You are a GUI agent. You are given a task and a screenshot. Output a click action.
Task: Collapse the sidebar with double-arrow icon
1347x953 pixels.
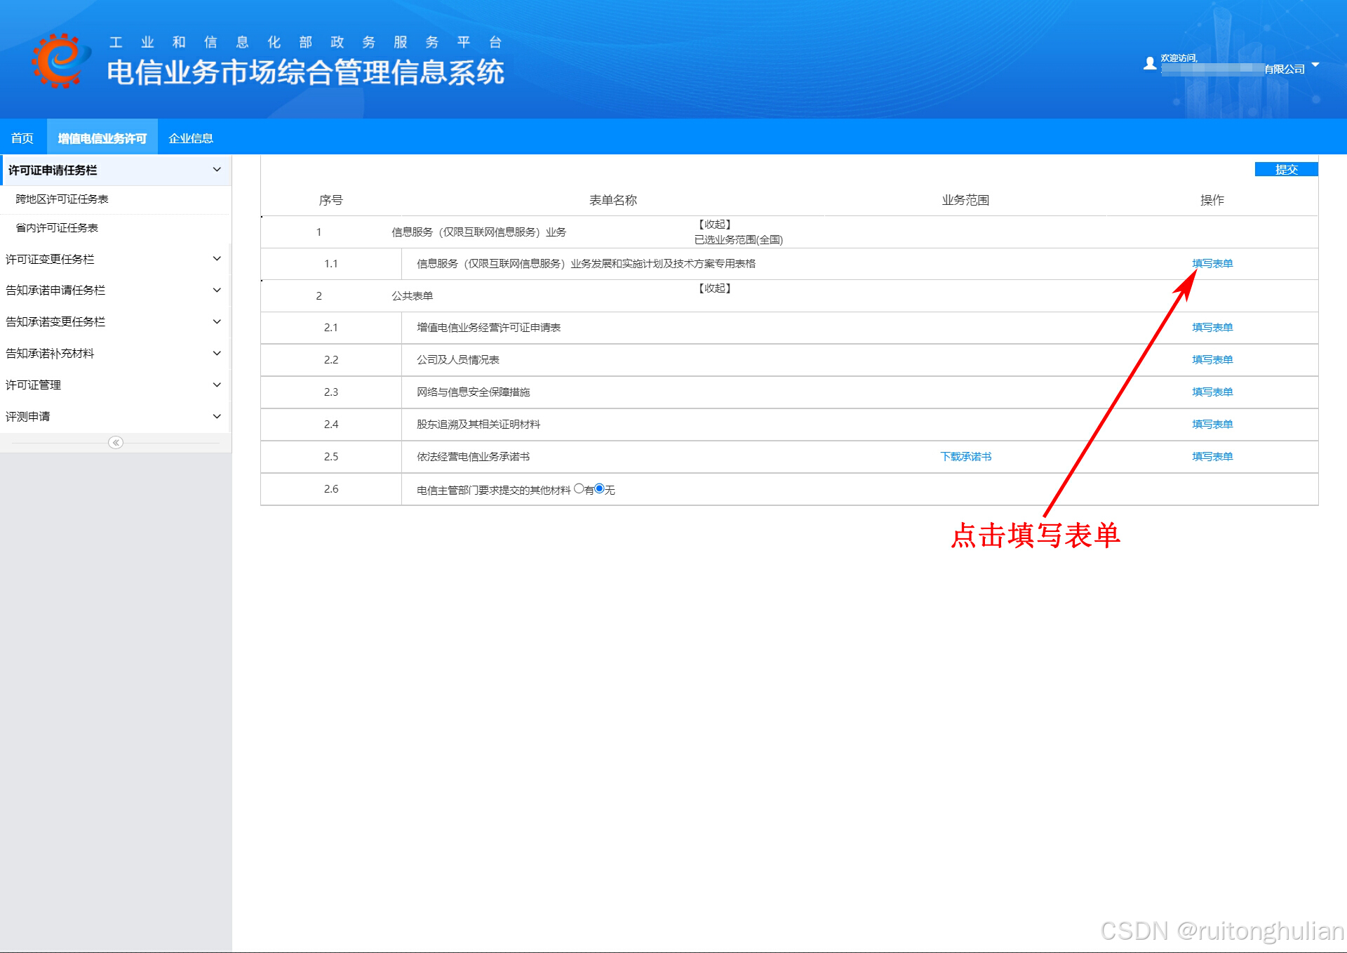pyautogui.click(x=116, y=442)
